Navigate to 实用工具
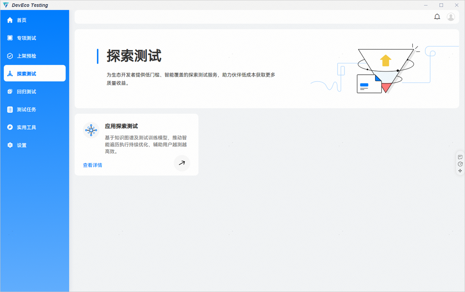The image size is (465, 292). [26, 127]
